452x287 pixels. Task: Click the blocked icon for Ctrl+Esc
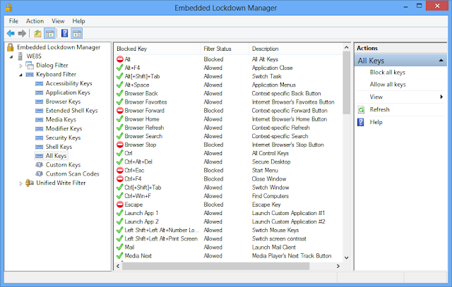tap(120, 171)
